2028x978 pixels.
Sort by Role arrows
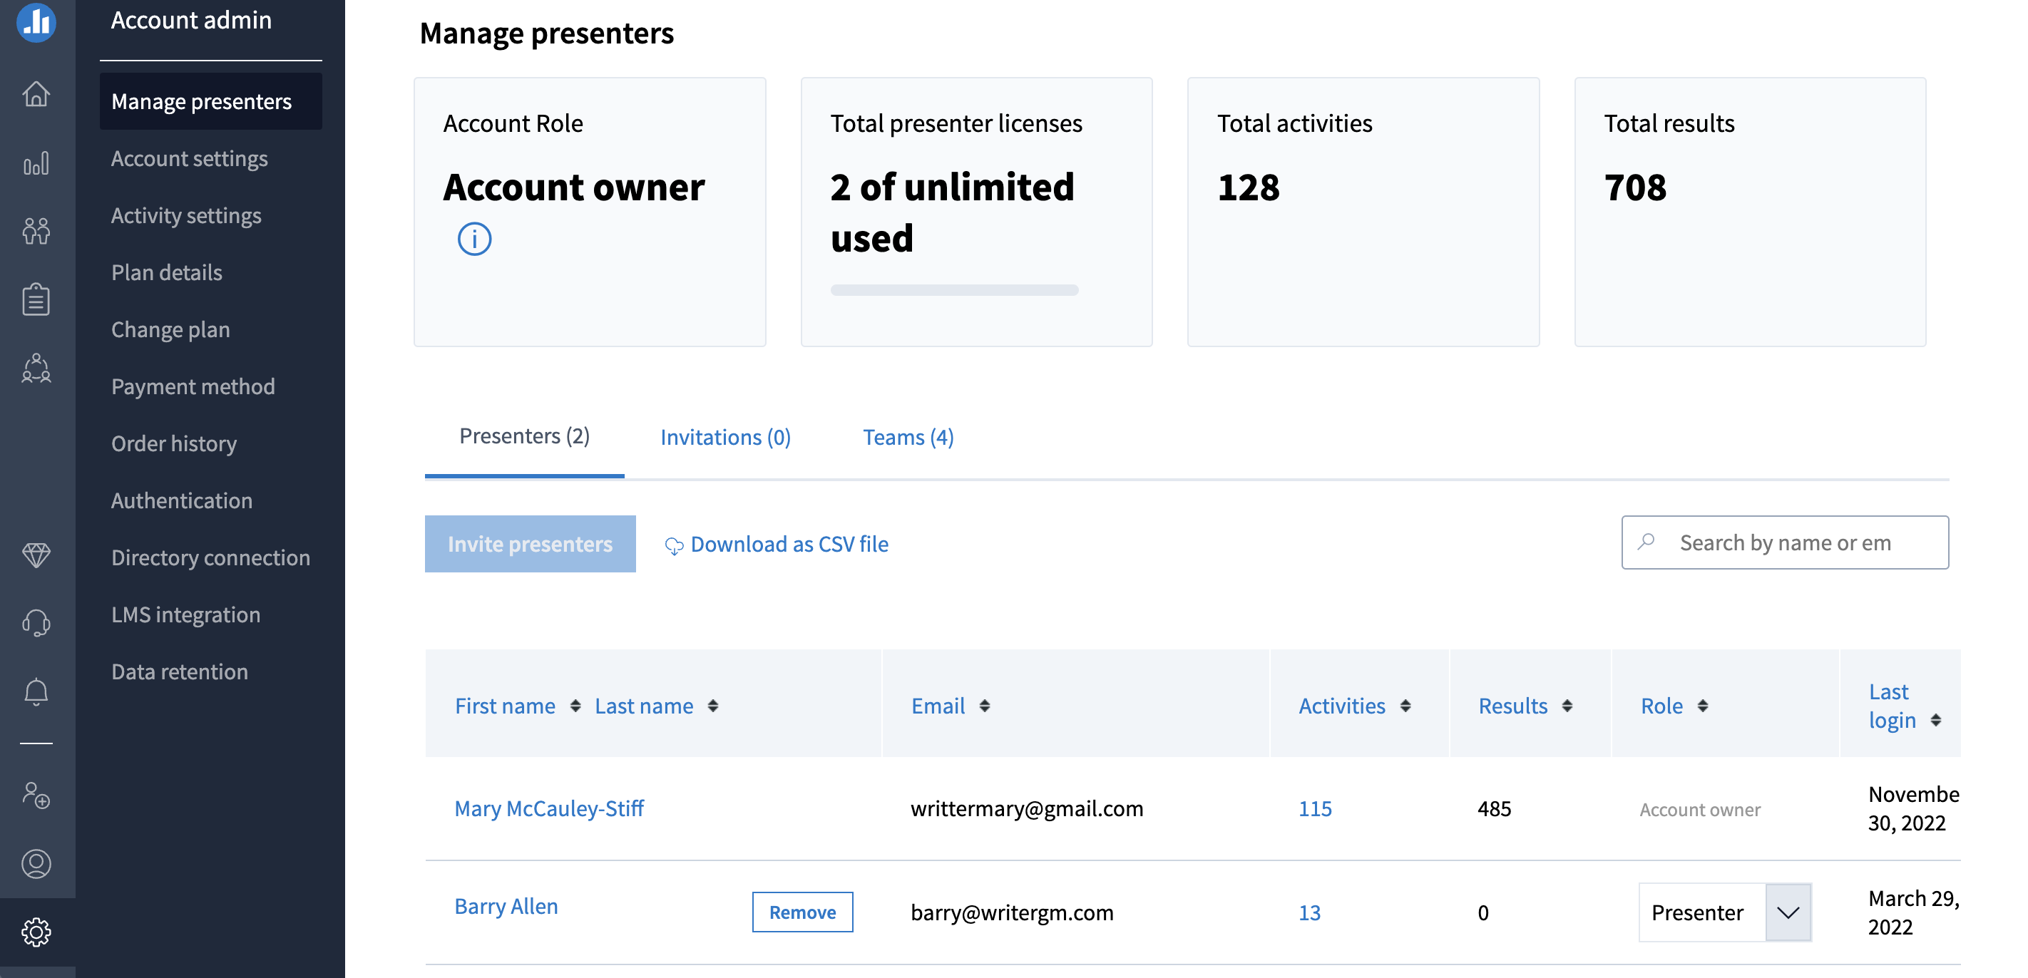pyautogui.click(x=1703, y=706)
